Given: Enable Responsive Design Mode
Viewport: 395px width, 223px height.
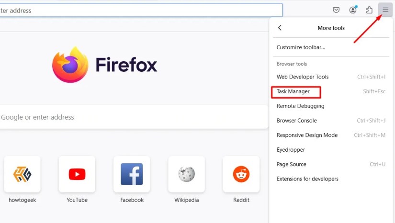Looking at the screenshot, I should click(x=331, y=135).
